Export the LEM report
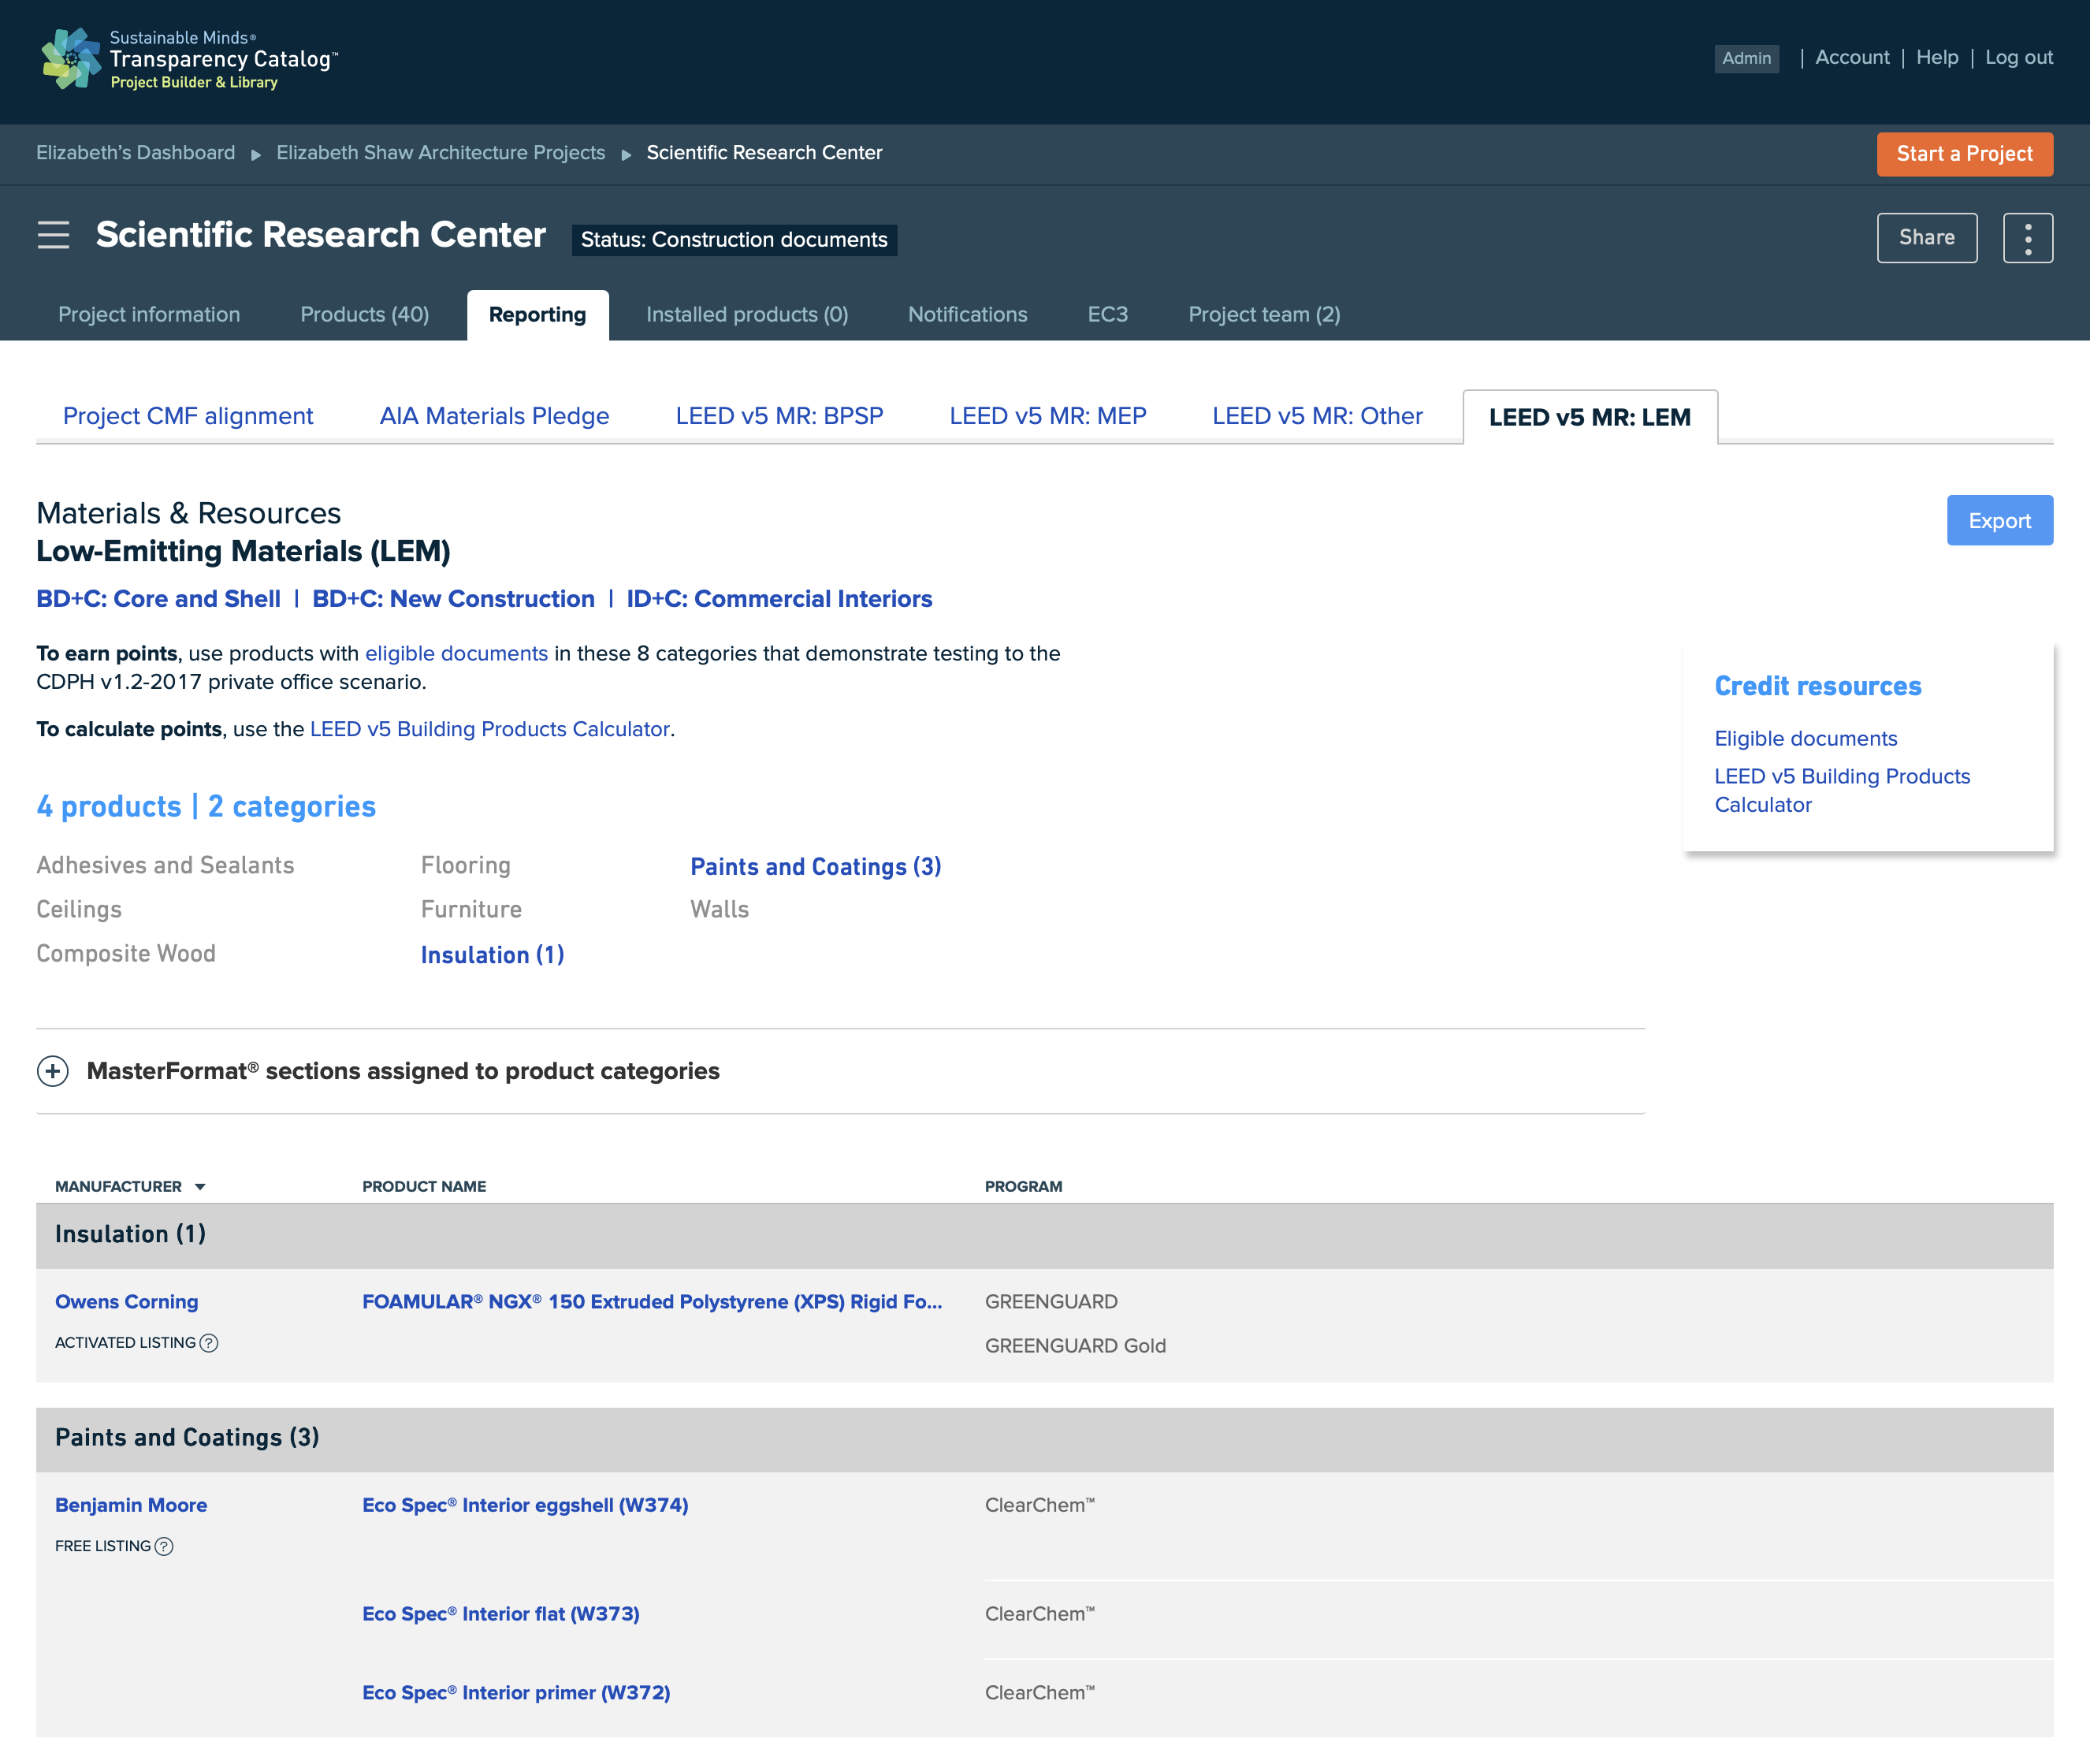Image resolution: width=2090 pixels, height=1764 pixels. point(2000,520)
